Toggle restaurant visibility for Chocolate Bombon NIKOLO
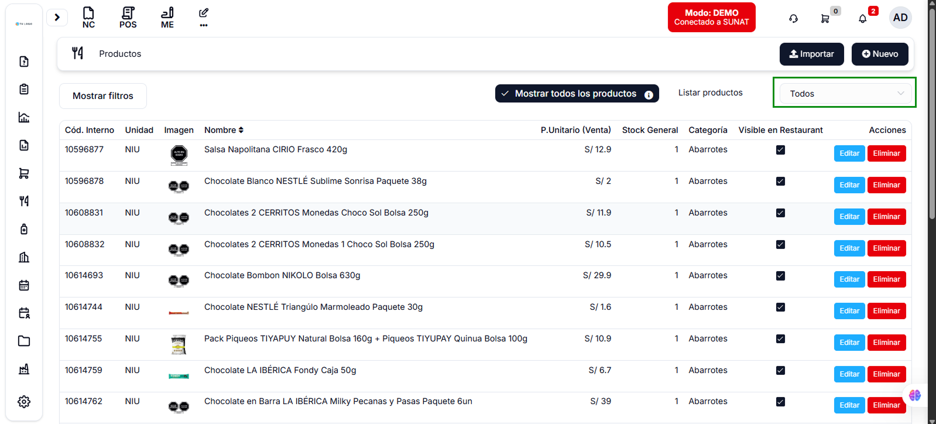The width and height of the screenshot is (936, 424). point(780,276)
